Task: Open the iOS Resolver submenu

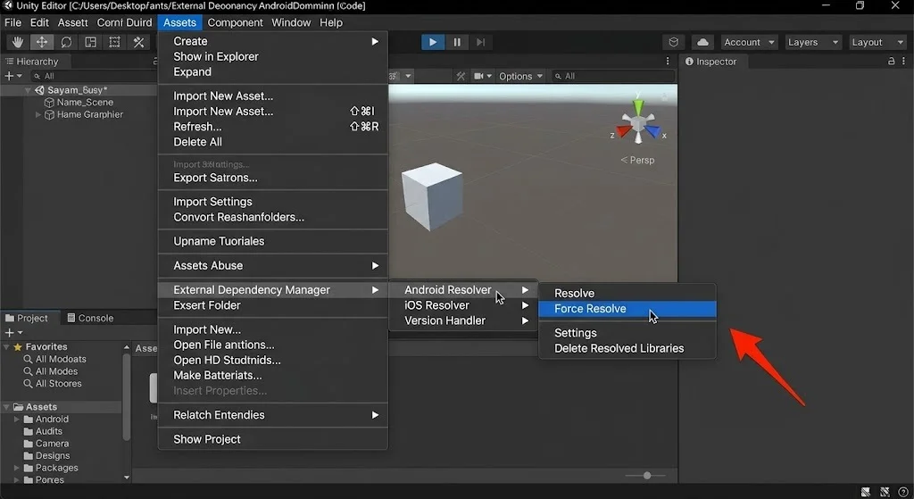Action: point(463,305)
